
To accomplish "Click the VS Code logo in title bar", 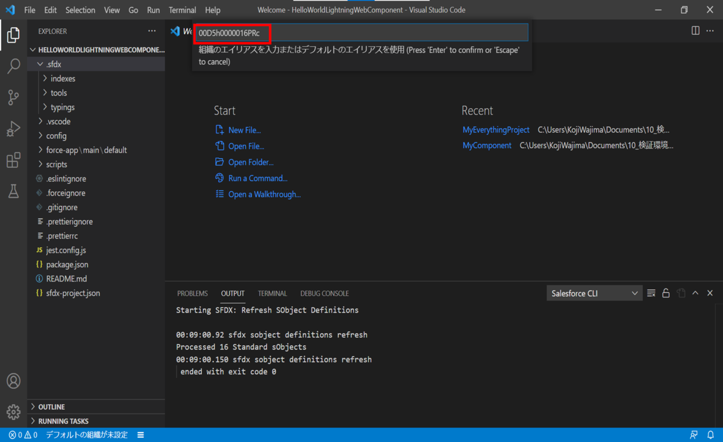I will [x=10, y=10].
